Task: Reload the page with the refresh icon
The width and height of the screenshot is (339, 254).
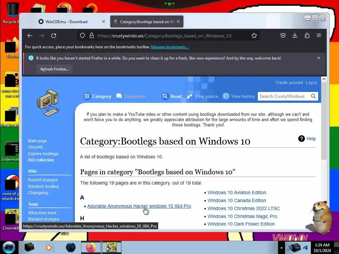Action: (x=54, y=36)
